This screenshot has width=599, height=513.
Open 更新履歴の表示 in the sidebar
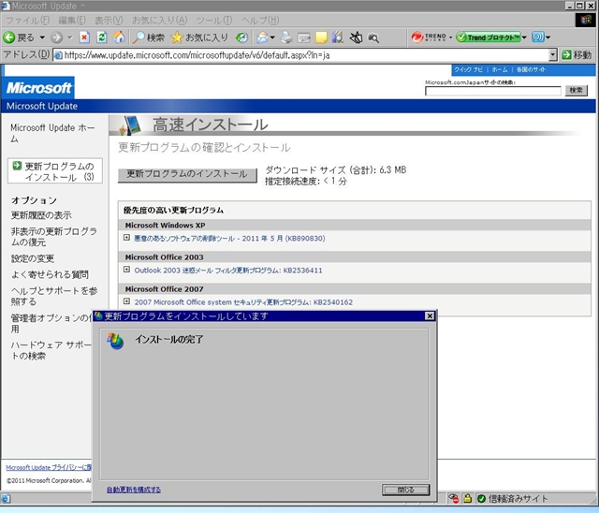[x=41, y=215]
